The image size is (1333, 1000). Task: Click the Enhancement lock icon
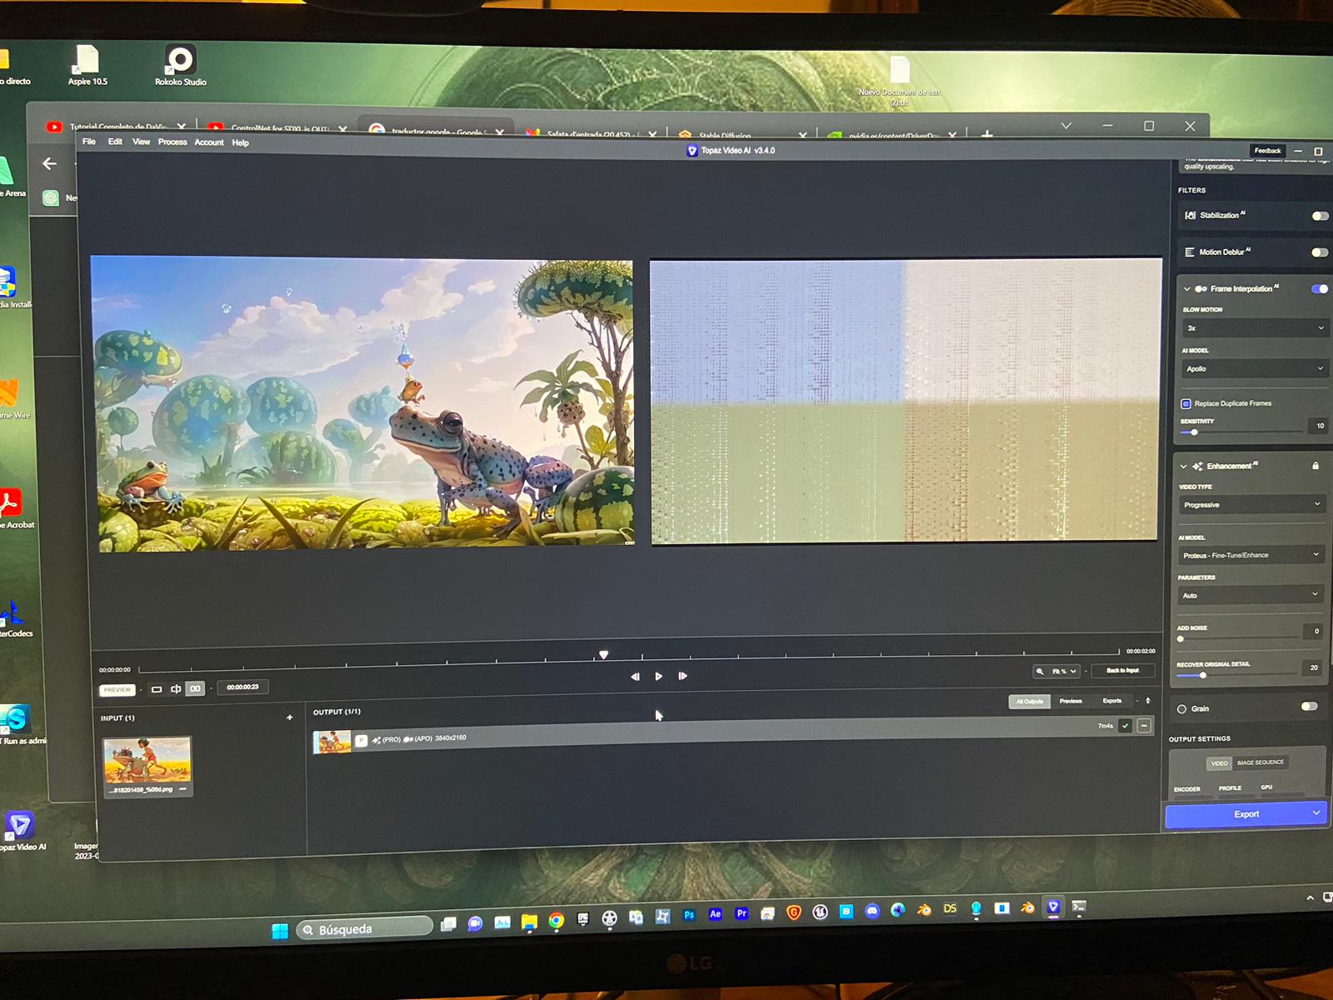[1316, 466]
